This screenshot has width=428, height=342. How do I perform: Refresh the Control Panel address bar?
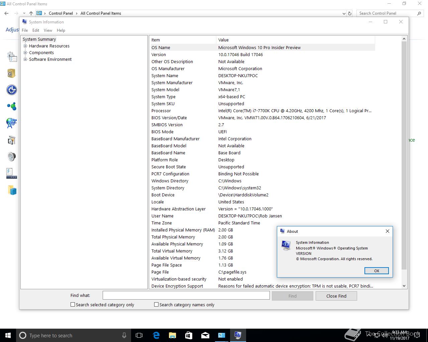[x=350, y=13]
